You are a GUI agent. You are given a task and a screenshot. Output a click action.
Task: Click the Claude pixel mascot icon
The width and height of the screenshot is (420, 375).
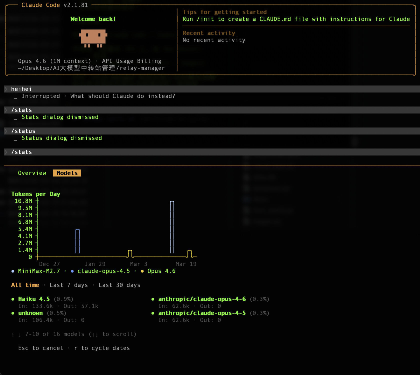click(x=93, y=38)
